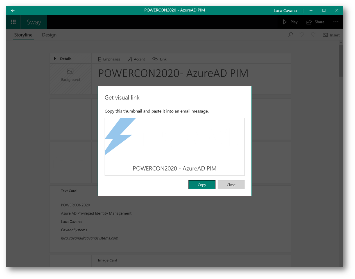The width and height of the screenshot is (355, 279).
Task: Open the app launcher grid icon
Action: [x=13, y=22]
